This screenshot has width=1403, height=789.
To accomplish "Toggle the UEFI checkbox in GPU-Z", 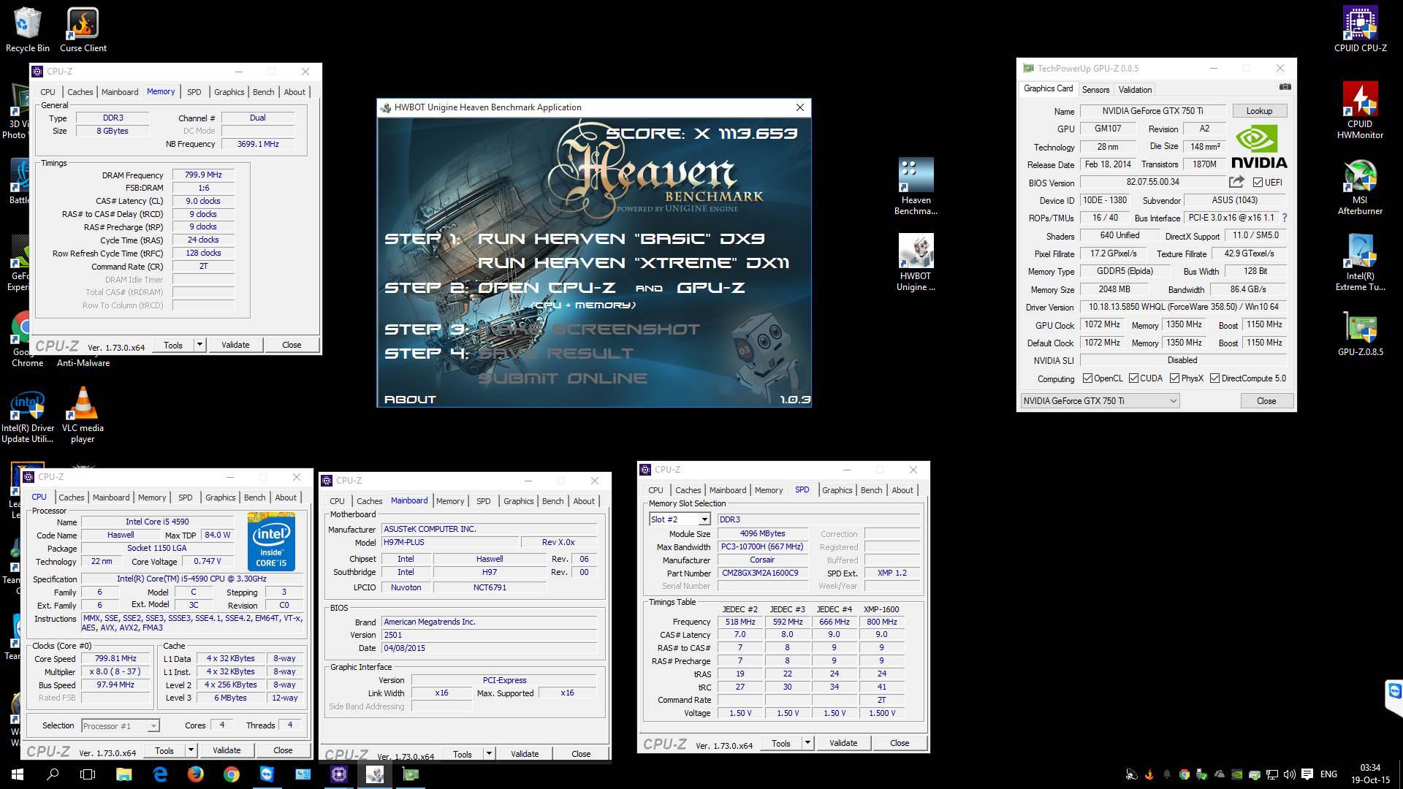I will coord(1258,182).
